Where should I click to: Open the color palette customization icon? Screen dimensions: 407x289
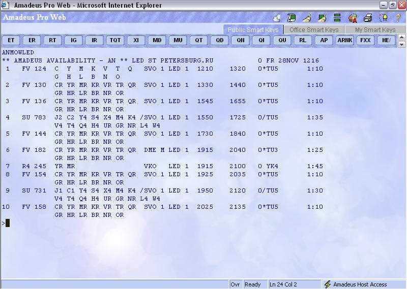(353, 18)
